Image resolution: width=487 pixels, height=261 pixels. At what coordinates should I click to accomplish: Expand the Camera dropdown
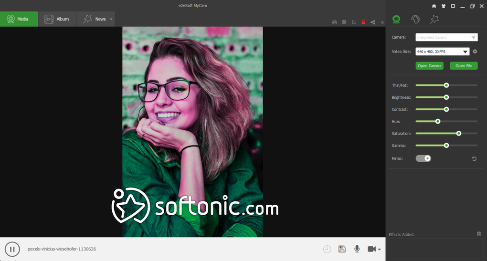[x=446, y=37]
